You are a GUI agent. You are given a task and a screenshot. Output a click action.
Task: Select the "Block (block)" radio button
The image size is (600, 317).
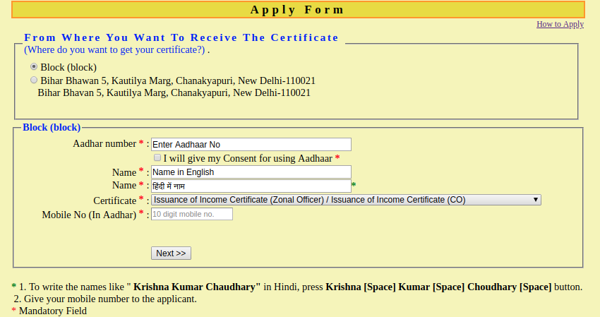(34, 66)
